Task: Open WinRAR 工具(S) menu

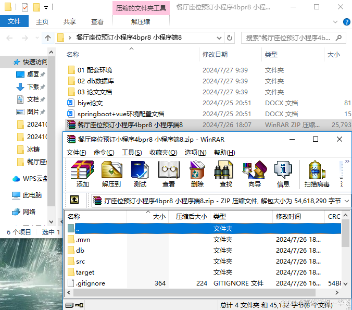Action: 132,153
